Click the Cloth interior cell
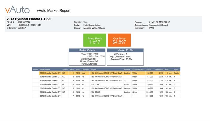The height and width of the screenshot is (121, 210). pyautogui.click(x=126, y=85)
